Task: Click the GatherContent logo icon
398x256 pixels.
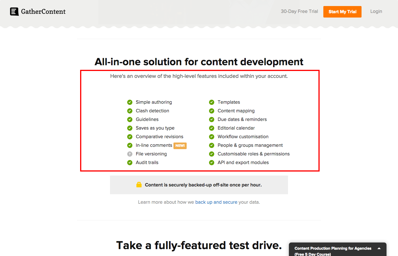Action: (14, 11)
